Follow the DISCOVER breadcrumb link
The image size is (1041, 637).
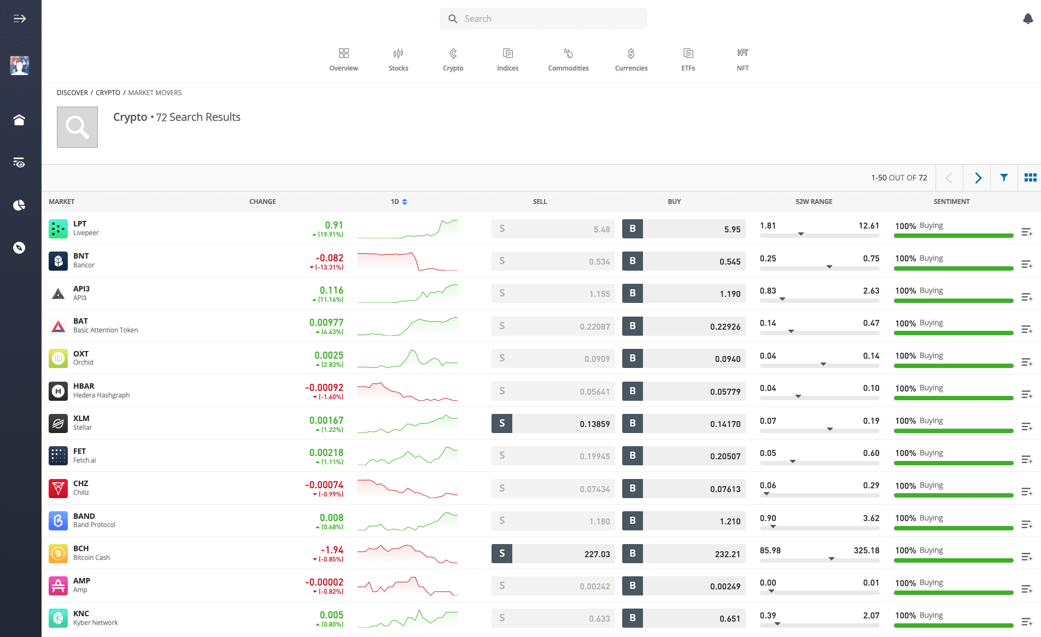72,93
